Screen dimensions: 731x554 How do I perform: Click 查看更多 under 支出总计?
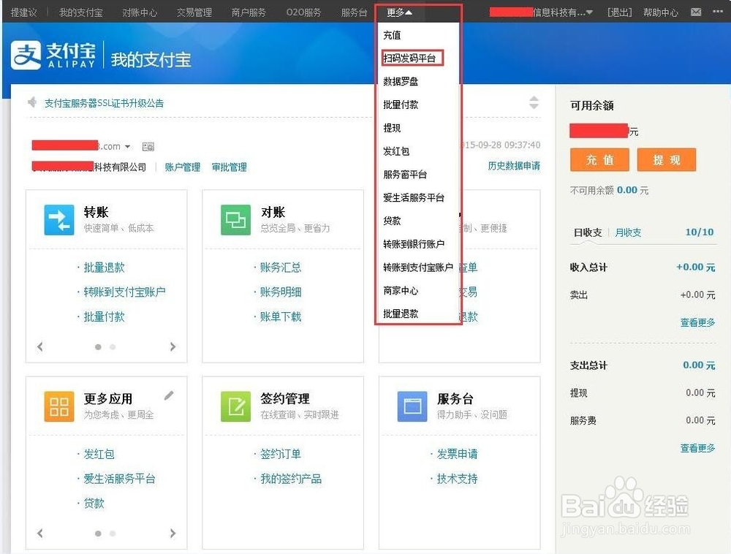[x=697, y=448]
